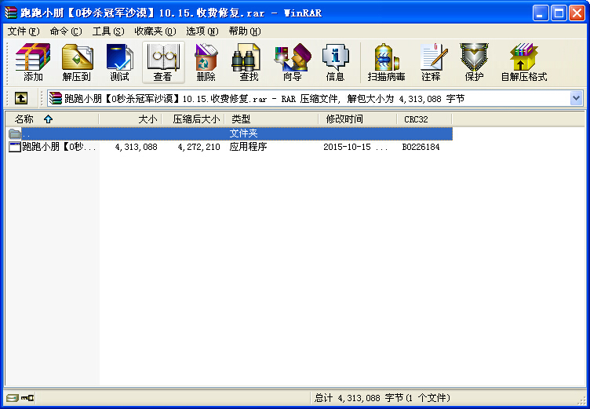
Task: Select the 跑跑小朋【0秒... file row
Action: pos(230,147)
